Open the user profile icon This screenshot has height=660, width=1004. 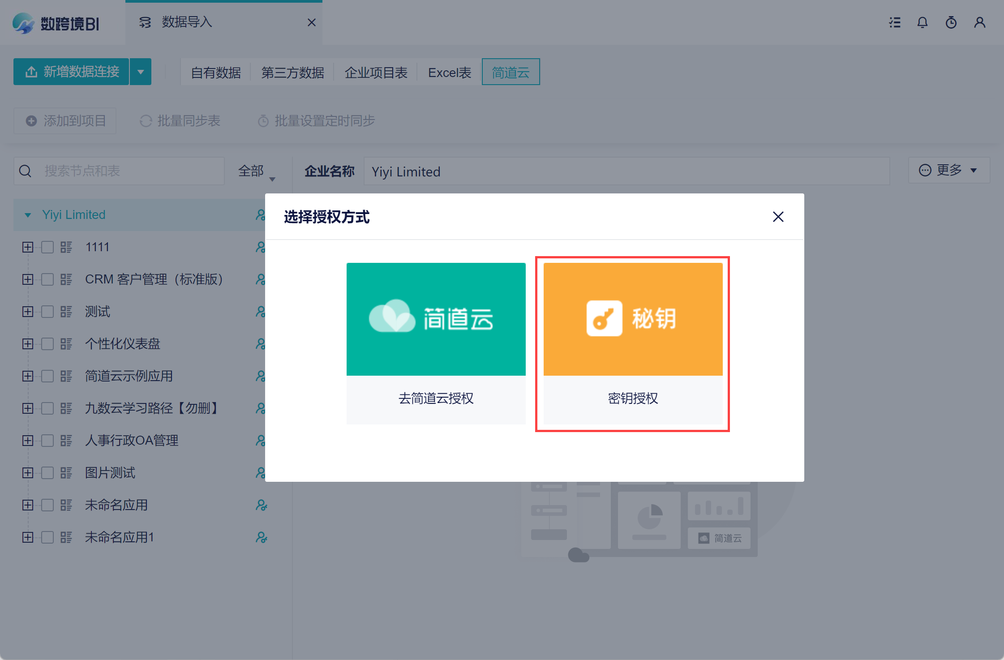point(980,22)
